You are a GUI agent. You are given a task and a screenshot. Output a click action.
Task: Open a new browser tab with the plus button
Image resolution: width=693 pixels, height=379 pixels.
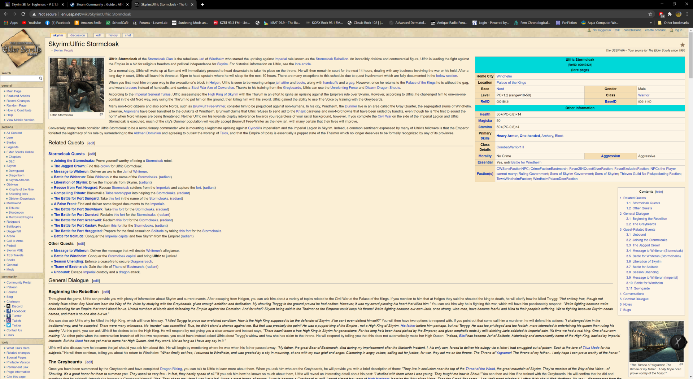(x=202, y=4)
